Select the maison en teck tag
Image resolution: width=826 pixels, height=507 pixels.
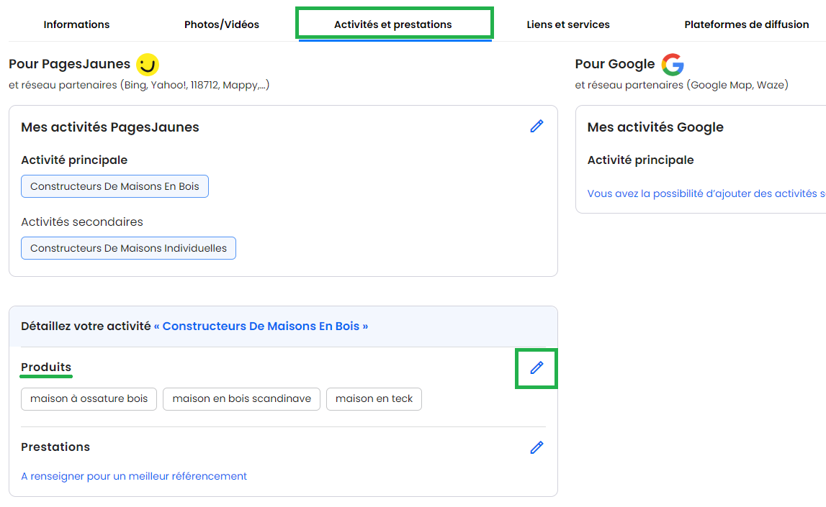pyautogui.click(x=374, y=399)
